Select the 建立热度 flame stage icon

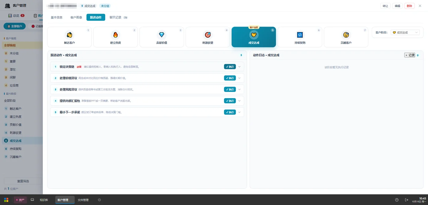pos(116,35)
